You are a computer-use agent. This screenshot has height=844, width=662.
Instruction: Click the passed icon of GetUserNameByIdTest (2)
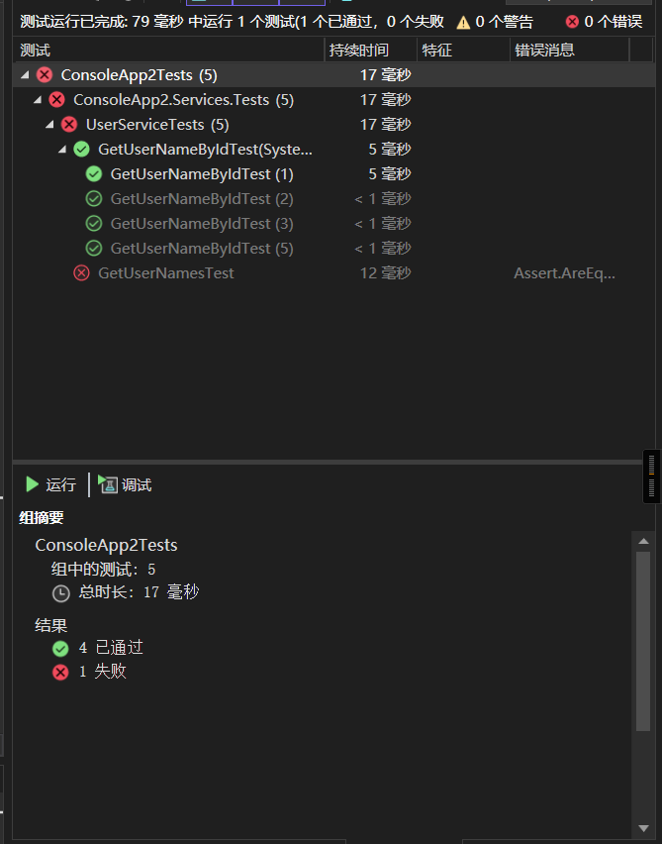(94, 199)
